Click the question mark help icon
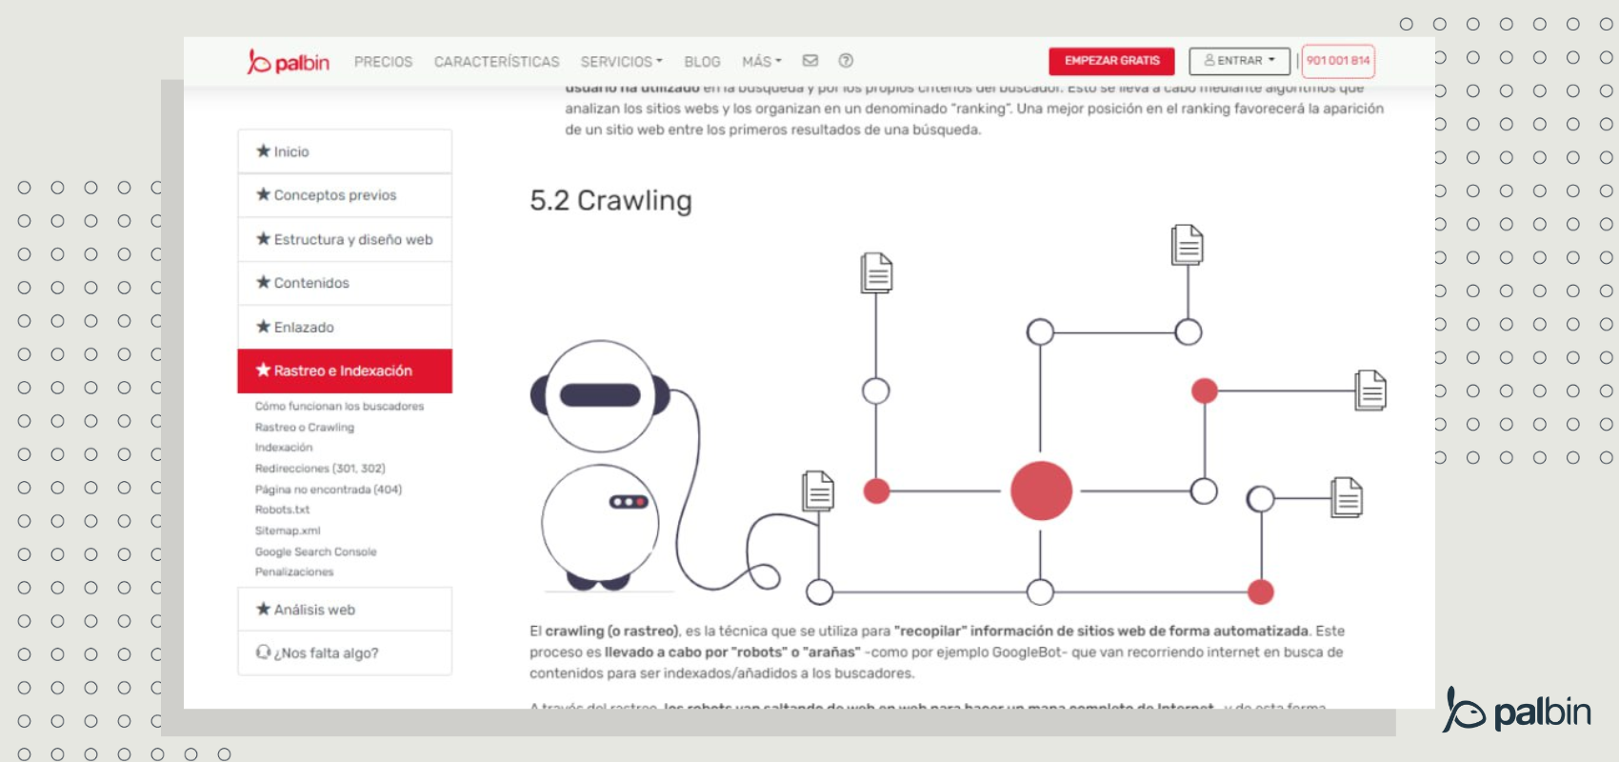The height and width of the screenshot is (762, 1619). click(x=846, y=61)
